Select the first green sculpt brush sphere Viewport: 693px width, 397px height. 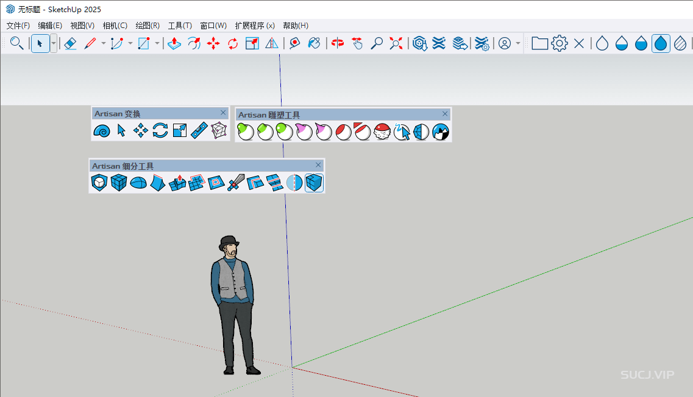[246, 132]
